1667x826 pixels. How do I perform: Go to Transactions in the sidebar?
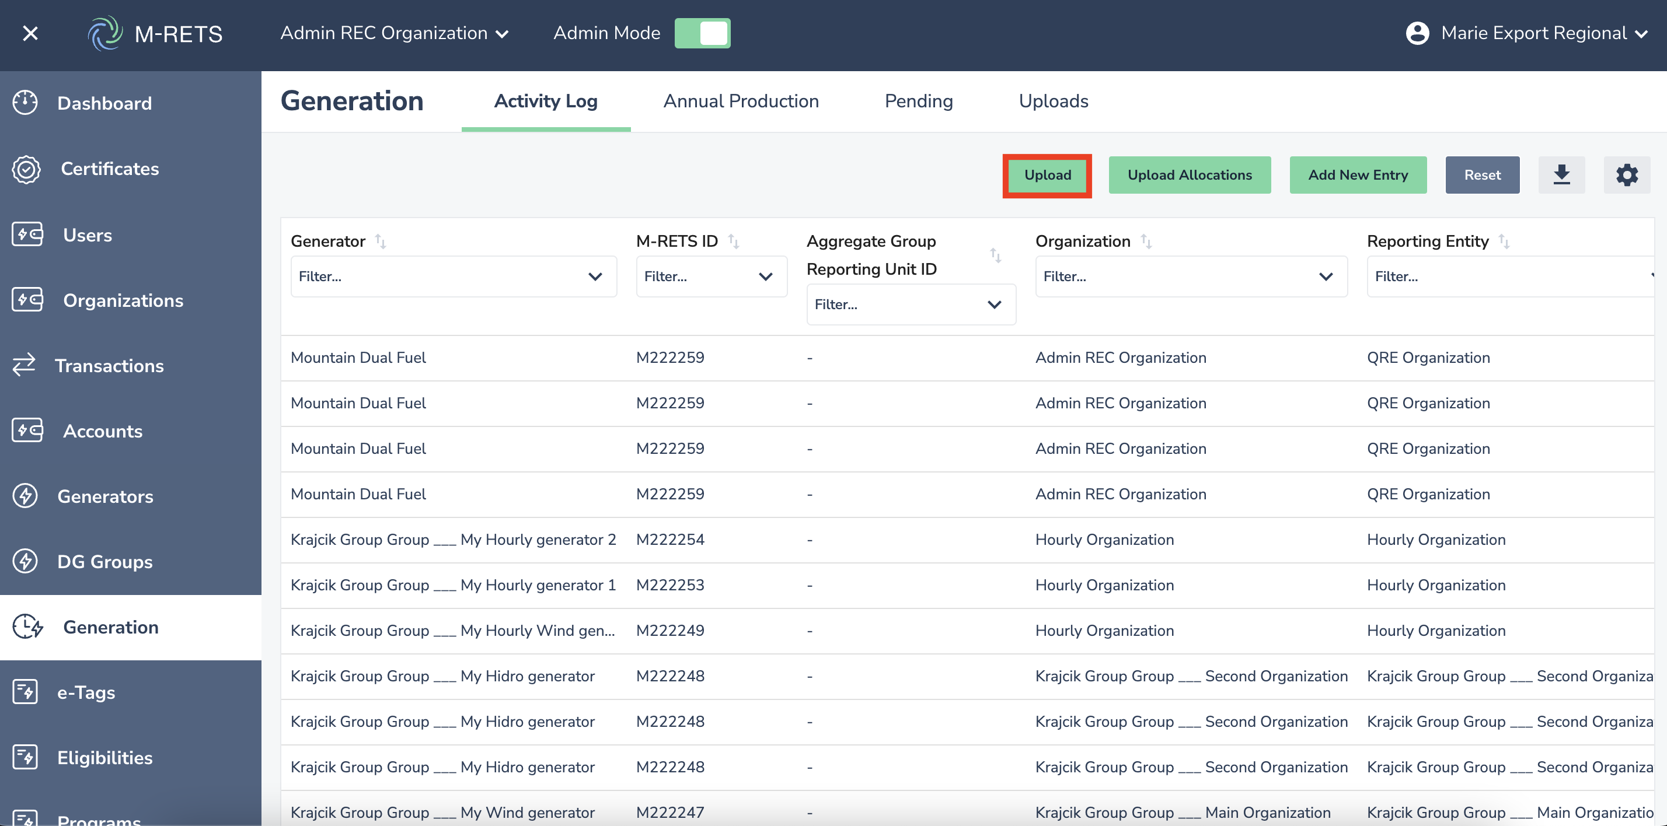coord(109,366)
